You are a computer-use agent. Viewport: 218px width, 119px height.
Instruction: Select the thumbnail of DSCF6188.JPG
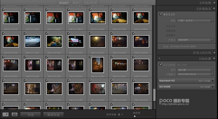click(76, 65)
